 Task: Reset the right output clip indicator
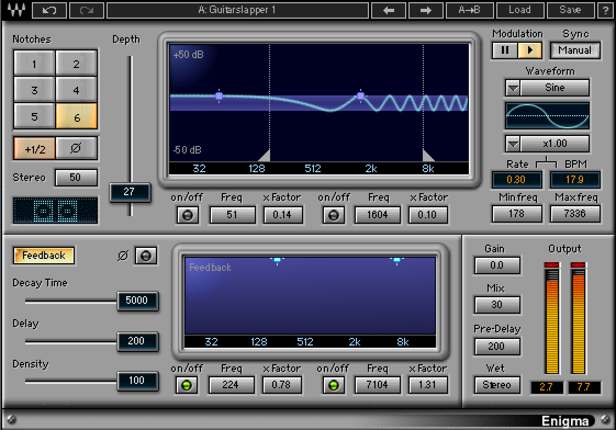[578, 265]
